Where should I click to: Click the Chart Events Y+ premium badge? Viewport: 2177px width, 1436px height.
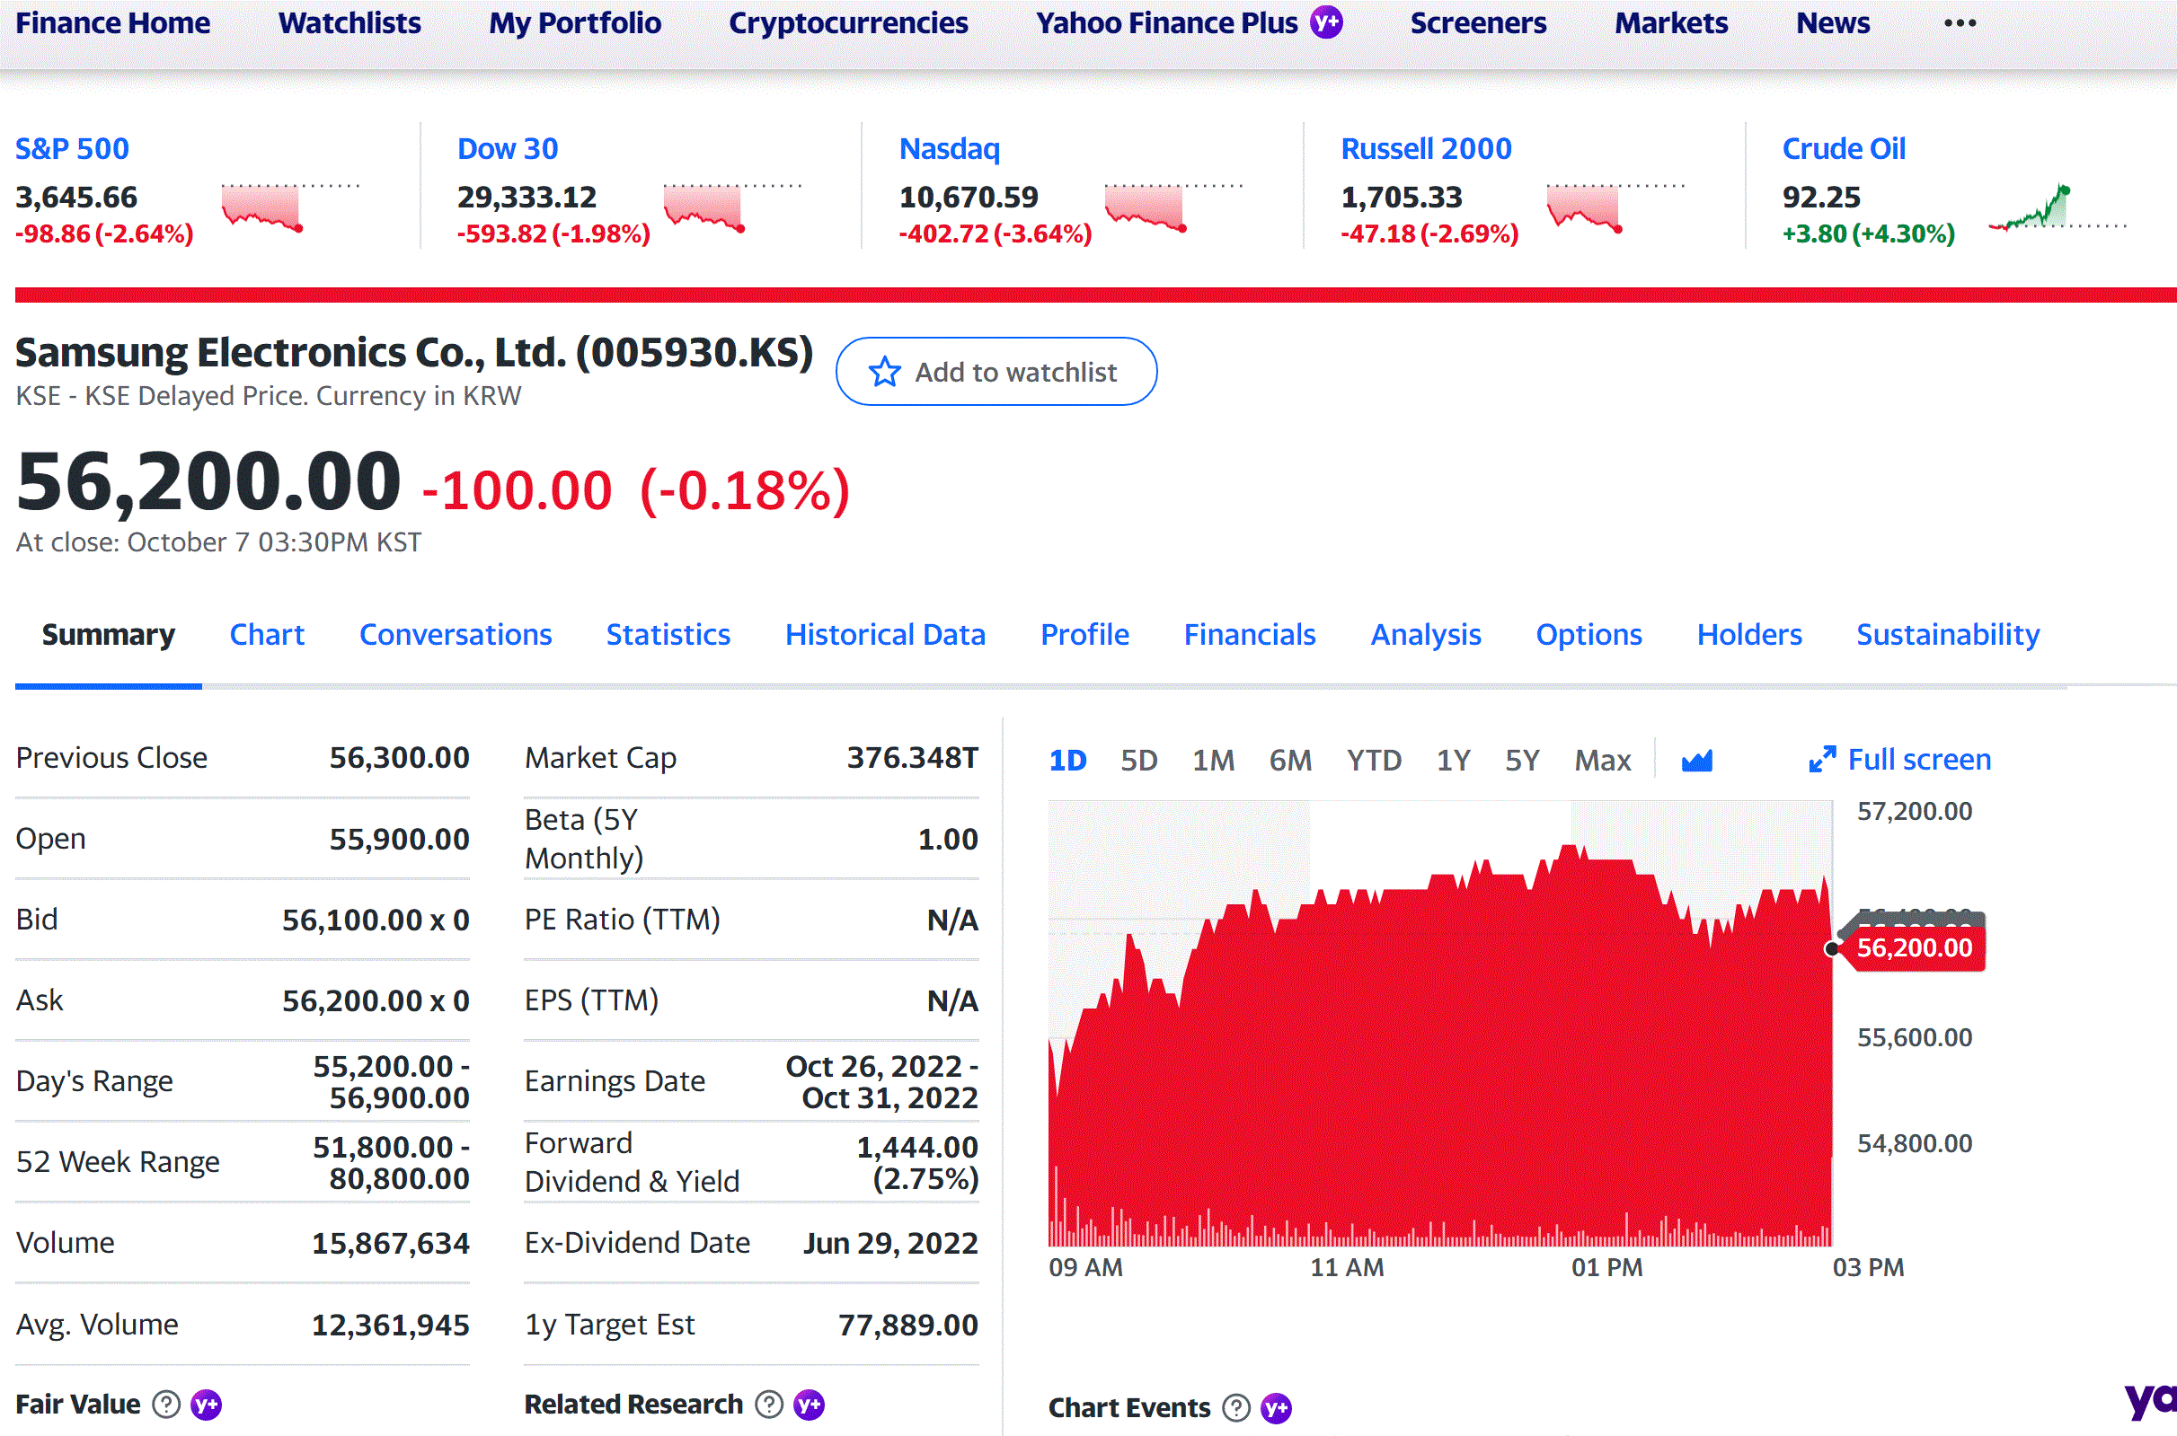1277,1407
